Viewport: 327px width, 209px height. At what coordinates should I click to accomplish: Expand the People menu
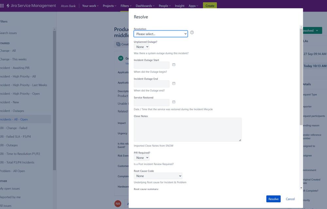[165, 6]
